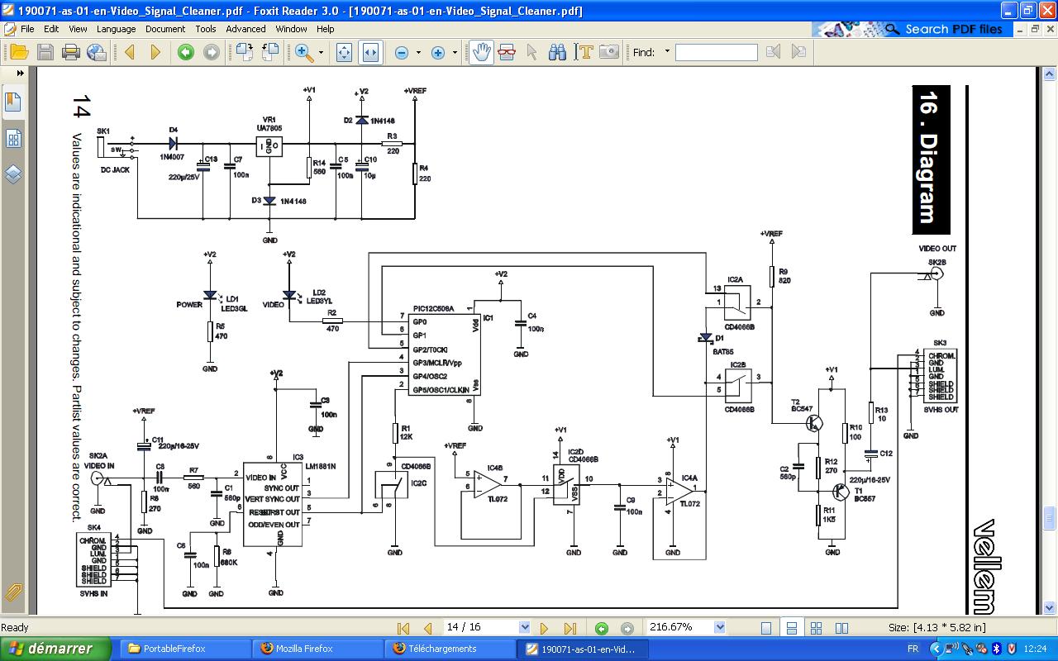
Task: Switch to Continuous Facing layout
Action: (x=816, y=628)
